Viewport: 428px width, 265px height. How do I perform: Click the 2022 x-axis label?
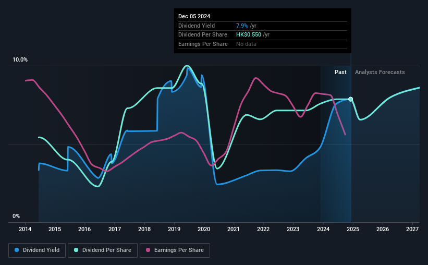tap(263, 229)
